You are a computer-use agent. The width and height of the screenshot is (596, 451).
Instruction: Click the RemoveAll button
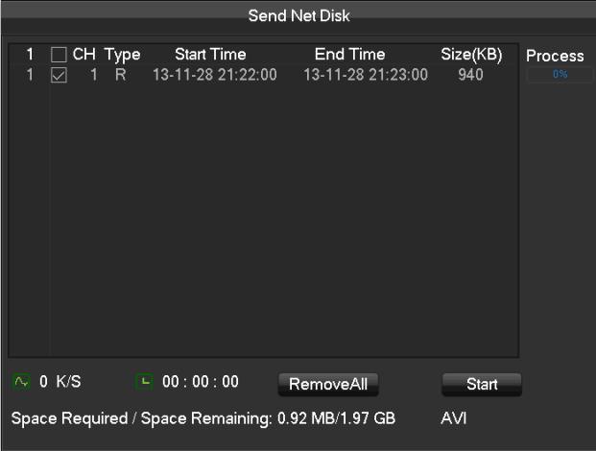(x=328, y=384)
